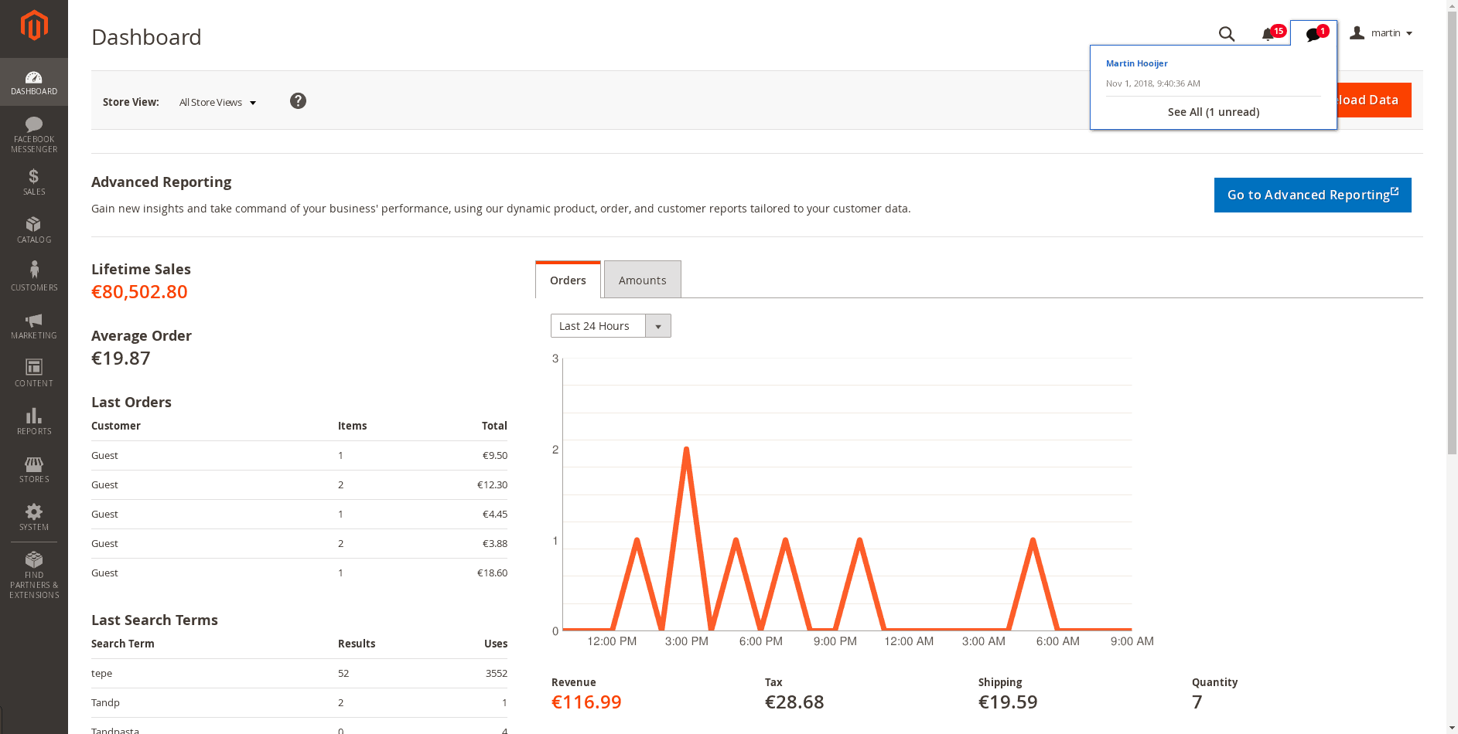Open the System gear menu

coord(34,518)
